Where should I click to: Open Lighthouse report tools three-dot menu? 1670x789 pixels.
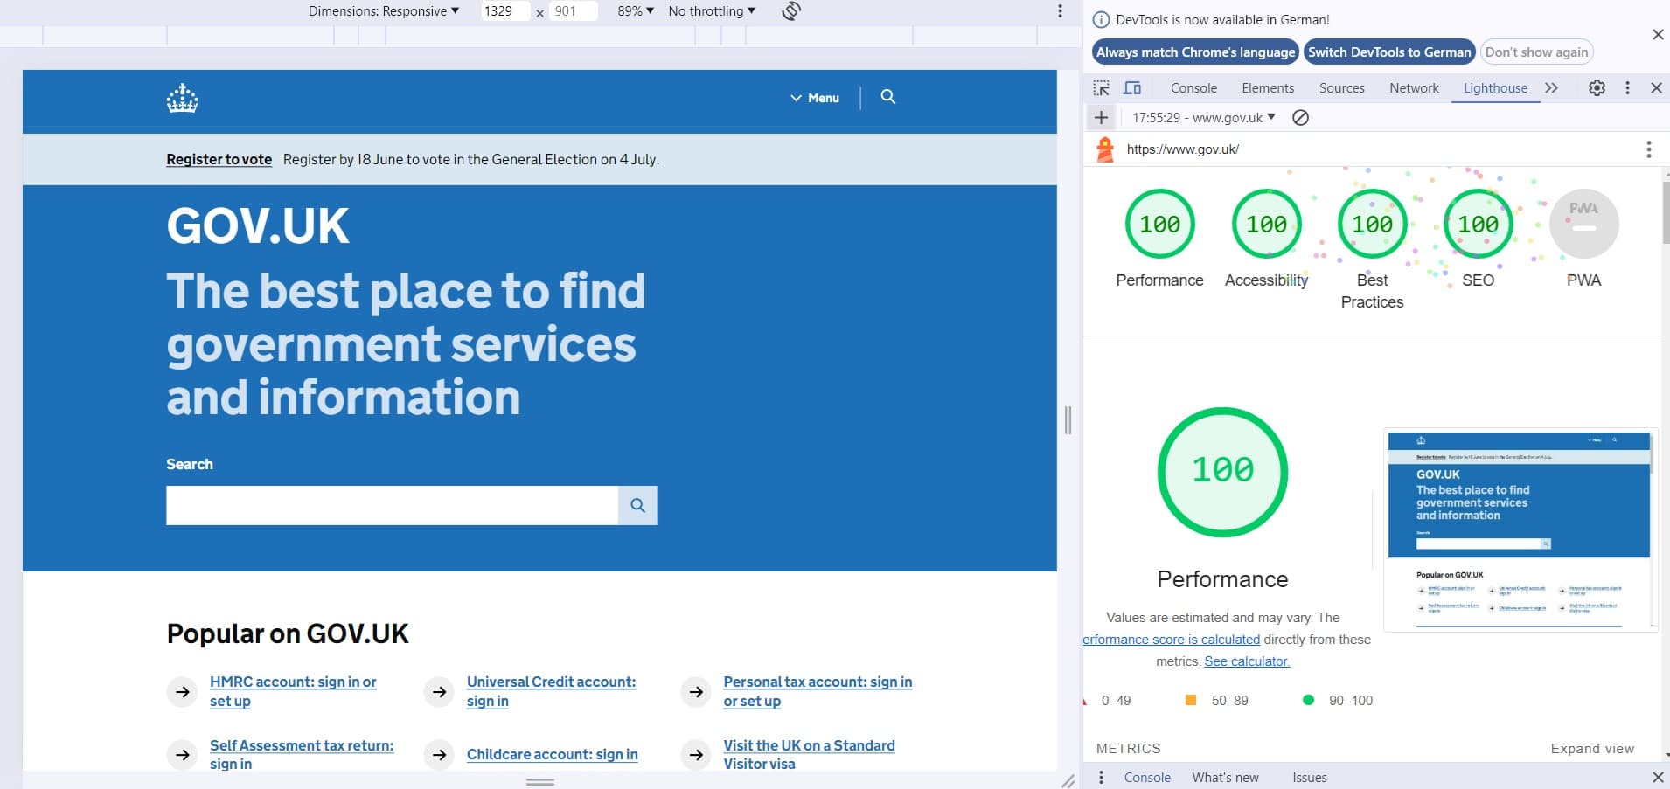click(x=1649, y=149)
